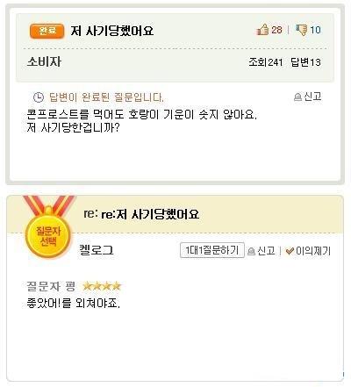Image resolution: width=351 pixels, height=387 pixels.
Task: Click the checkmark icon next to 이의제기
Action: click(290, 251)
